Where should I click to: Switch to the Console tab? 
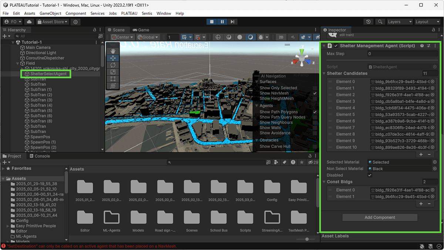click(x=40, y=156)
